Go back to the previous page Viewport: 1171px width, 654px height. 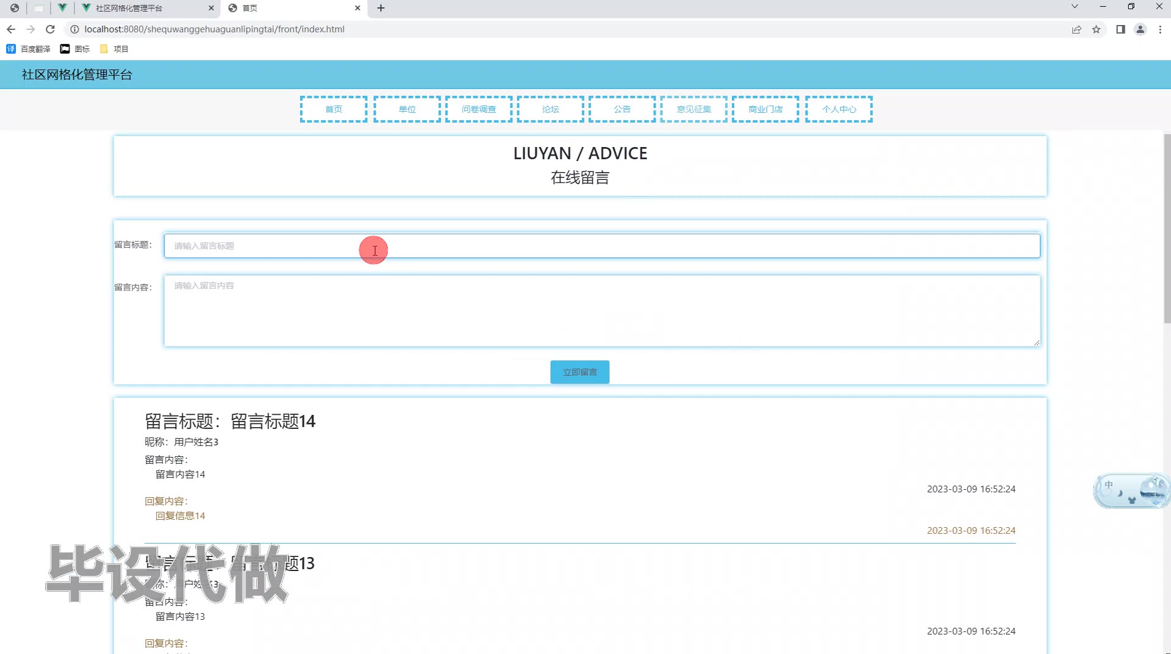pyautogui.click(x=11, y=29)
